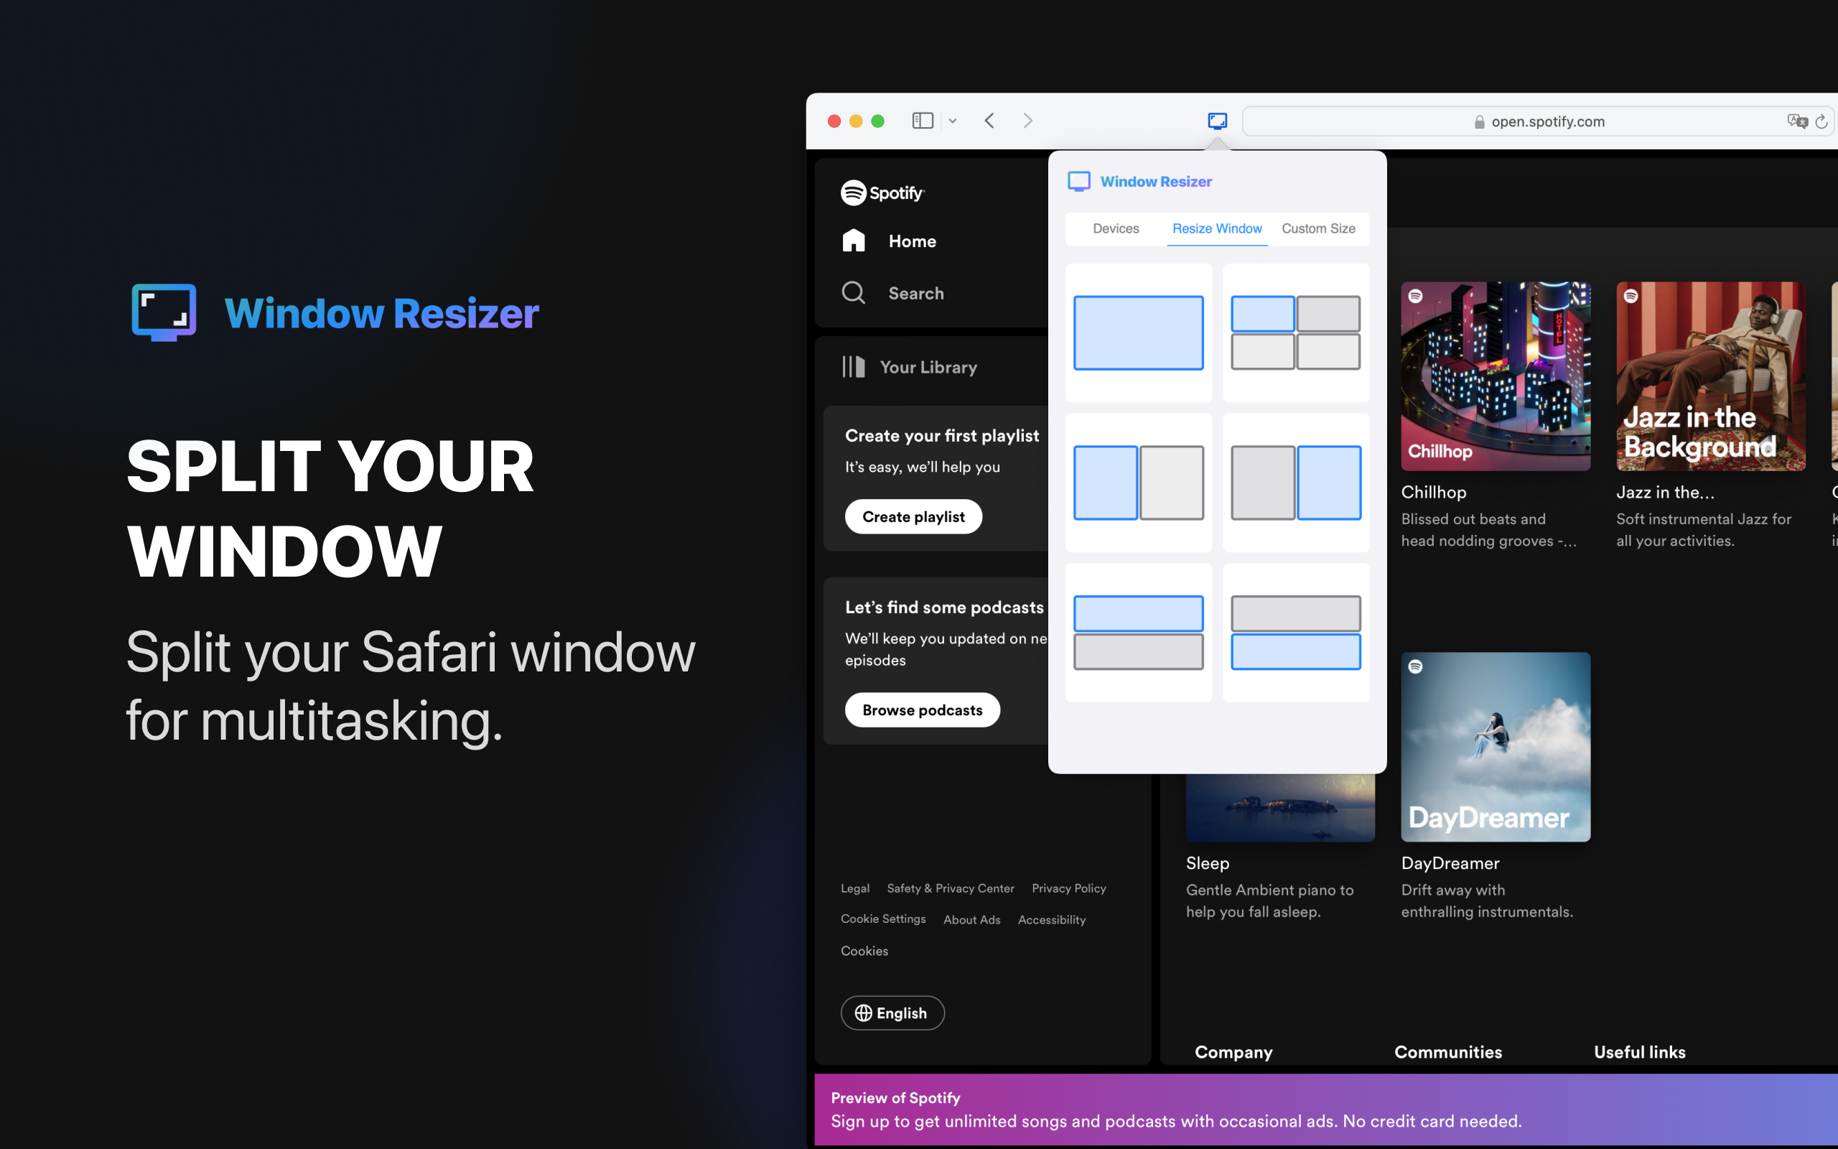Open the Privacy Policy link

pos(1068,888)
